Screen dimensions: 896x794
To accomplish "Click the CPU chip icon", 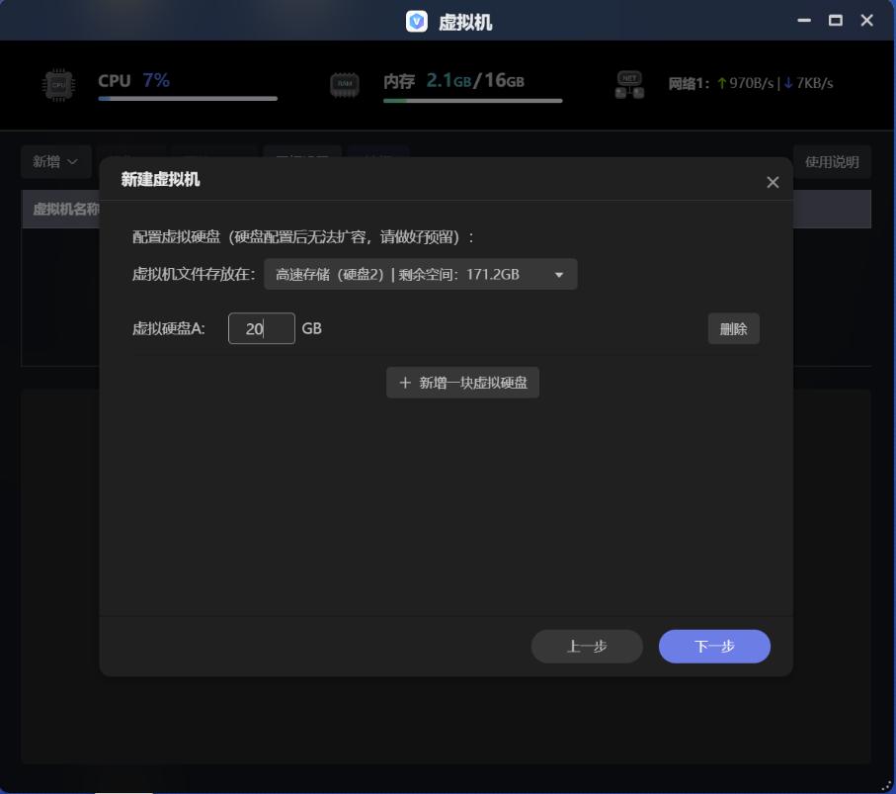I will (60, 85).
